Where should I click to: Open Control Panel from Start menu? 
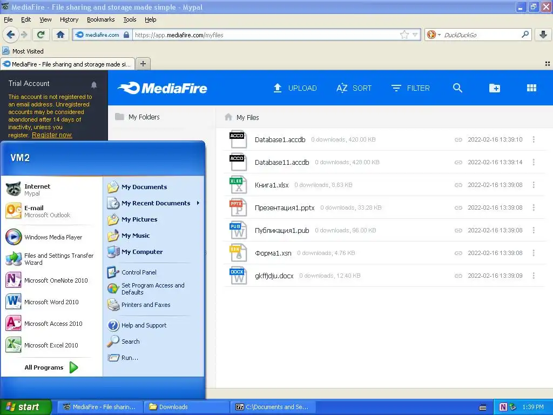[x=139, y=272]
